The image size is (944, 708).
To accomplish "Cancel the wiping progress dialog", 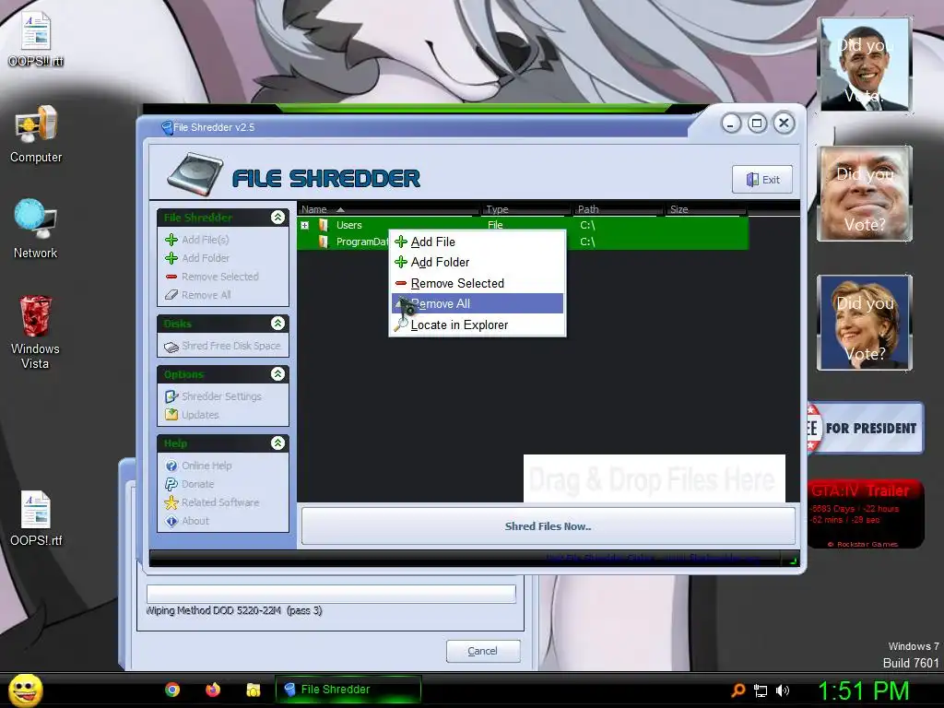I will pyautogui.click(x=483, y=651).
